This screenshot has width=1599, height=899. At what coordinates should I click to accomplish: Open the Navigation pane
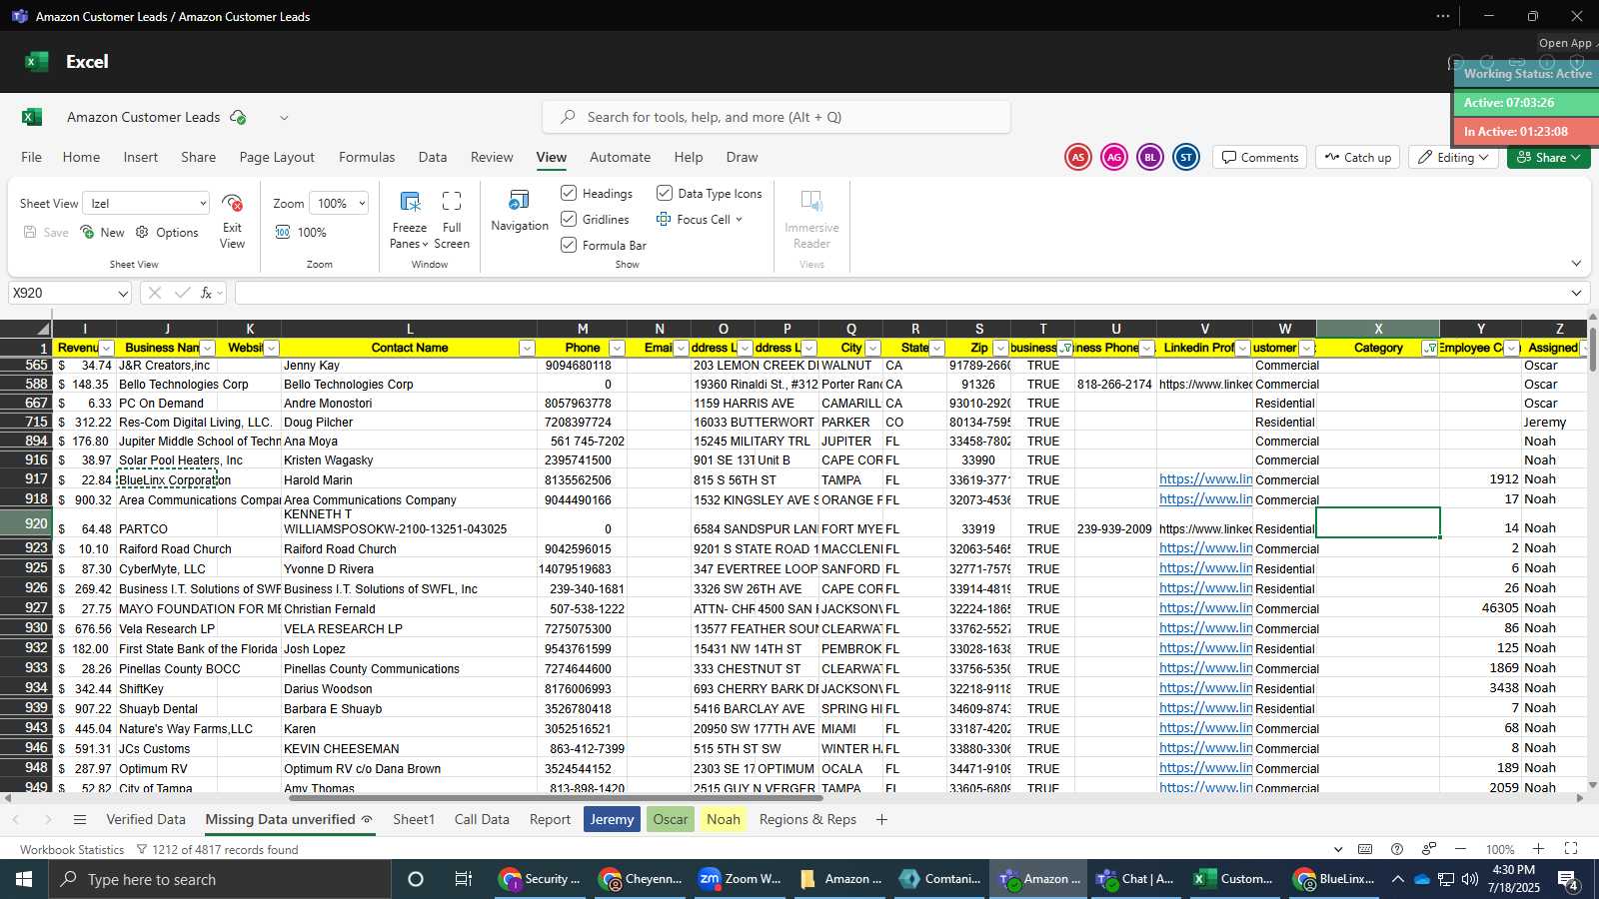(x=520, y=211)
